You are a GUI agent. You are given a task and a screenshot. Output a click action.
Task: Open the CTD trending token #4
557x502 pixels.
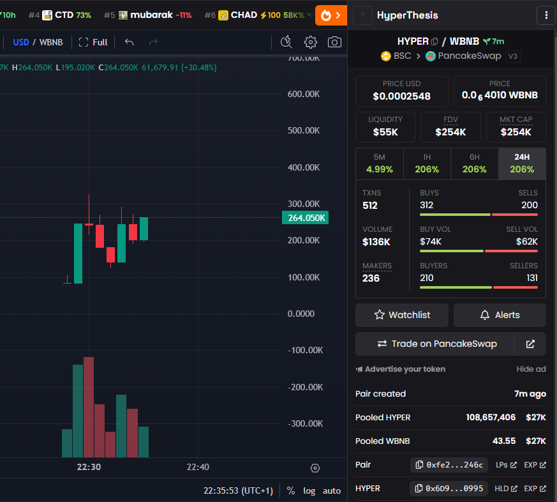60,15
